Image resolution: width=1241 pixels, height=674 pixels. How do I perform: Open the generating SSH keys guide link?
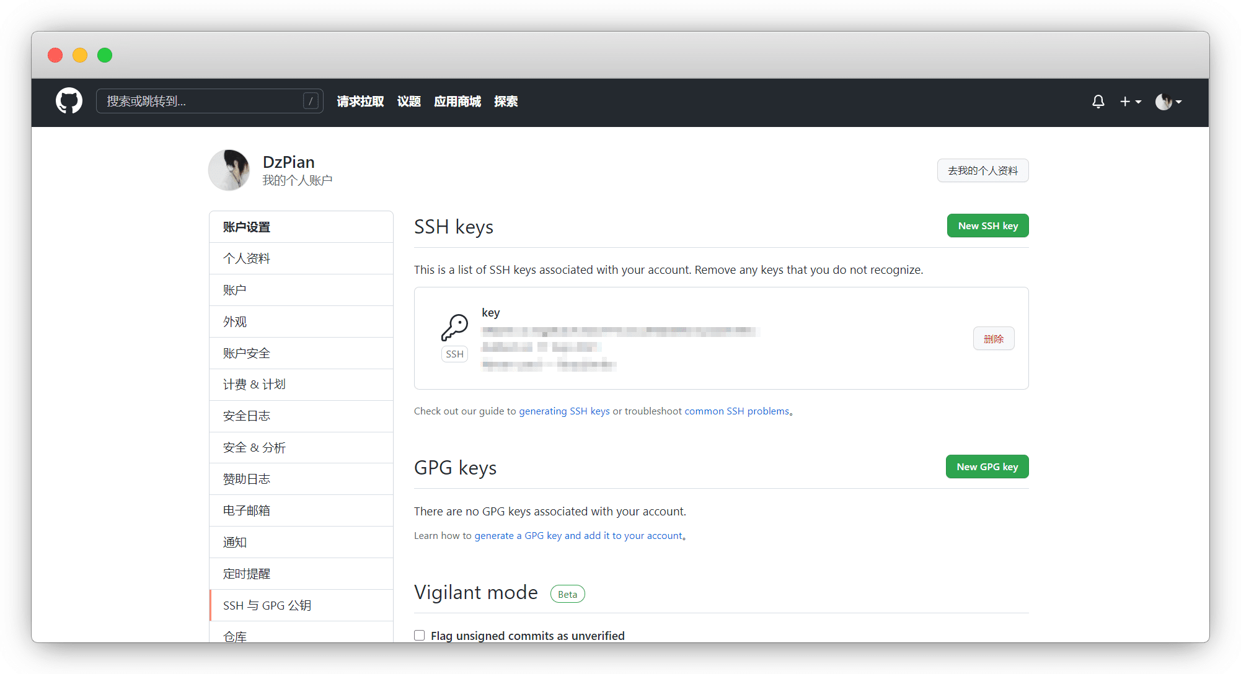pyautogui.click(x=564, y=411)
